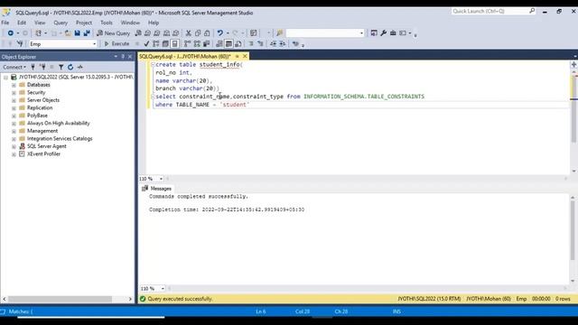Expand the Server Objects folder node
The image size is (578, 325).
pos(14,100)
